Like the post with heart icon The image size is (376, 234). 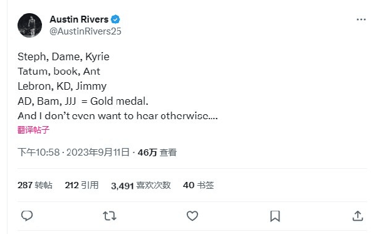(192, 216)
